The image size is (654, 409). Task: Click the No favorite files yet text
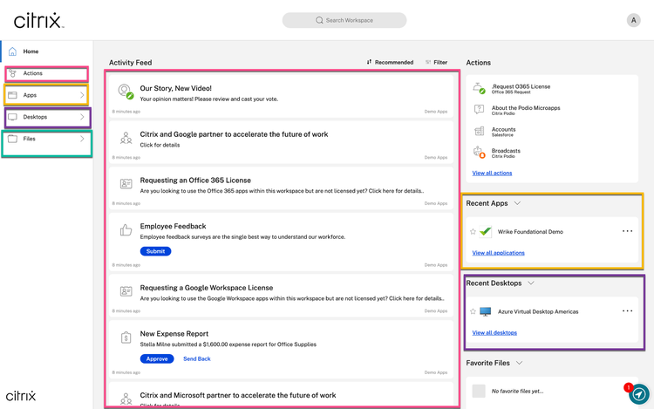tap(517, 391)
